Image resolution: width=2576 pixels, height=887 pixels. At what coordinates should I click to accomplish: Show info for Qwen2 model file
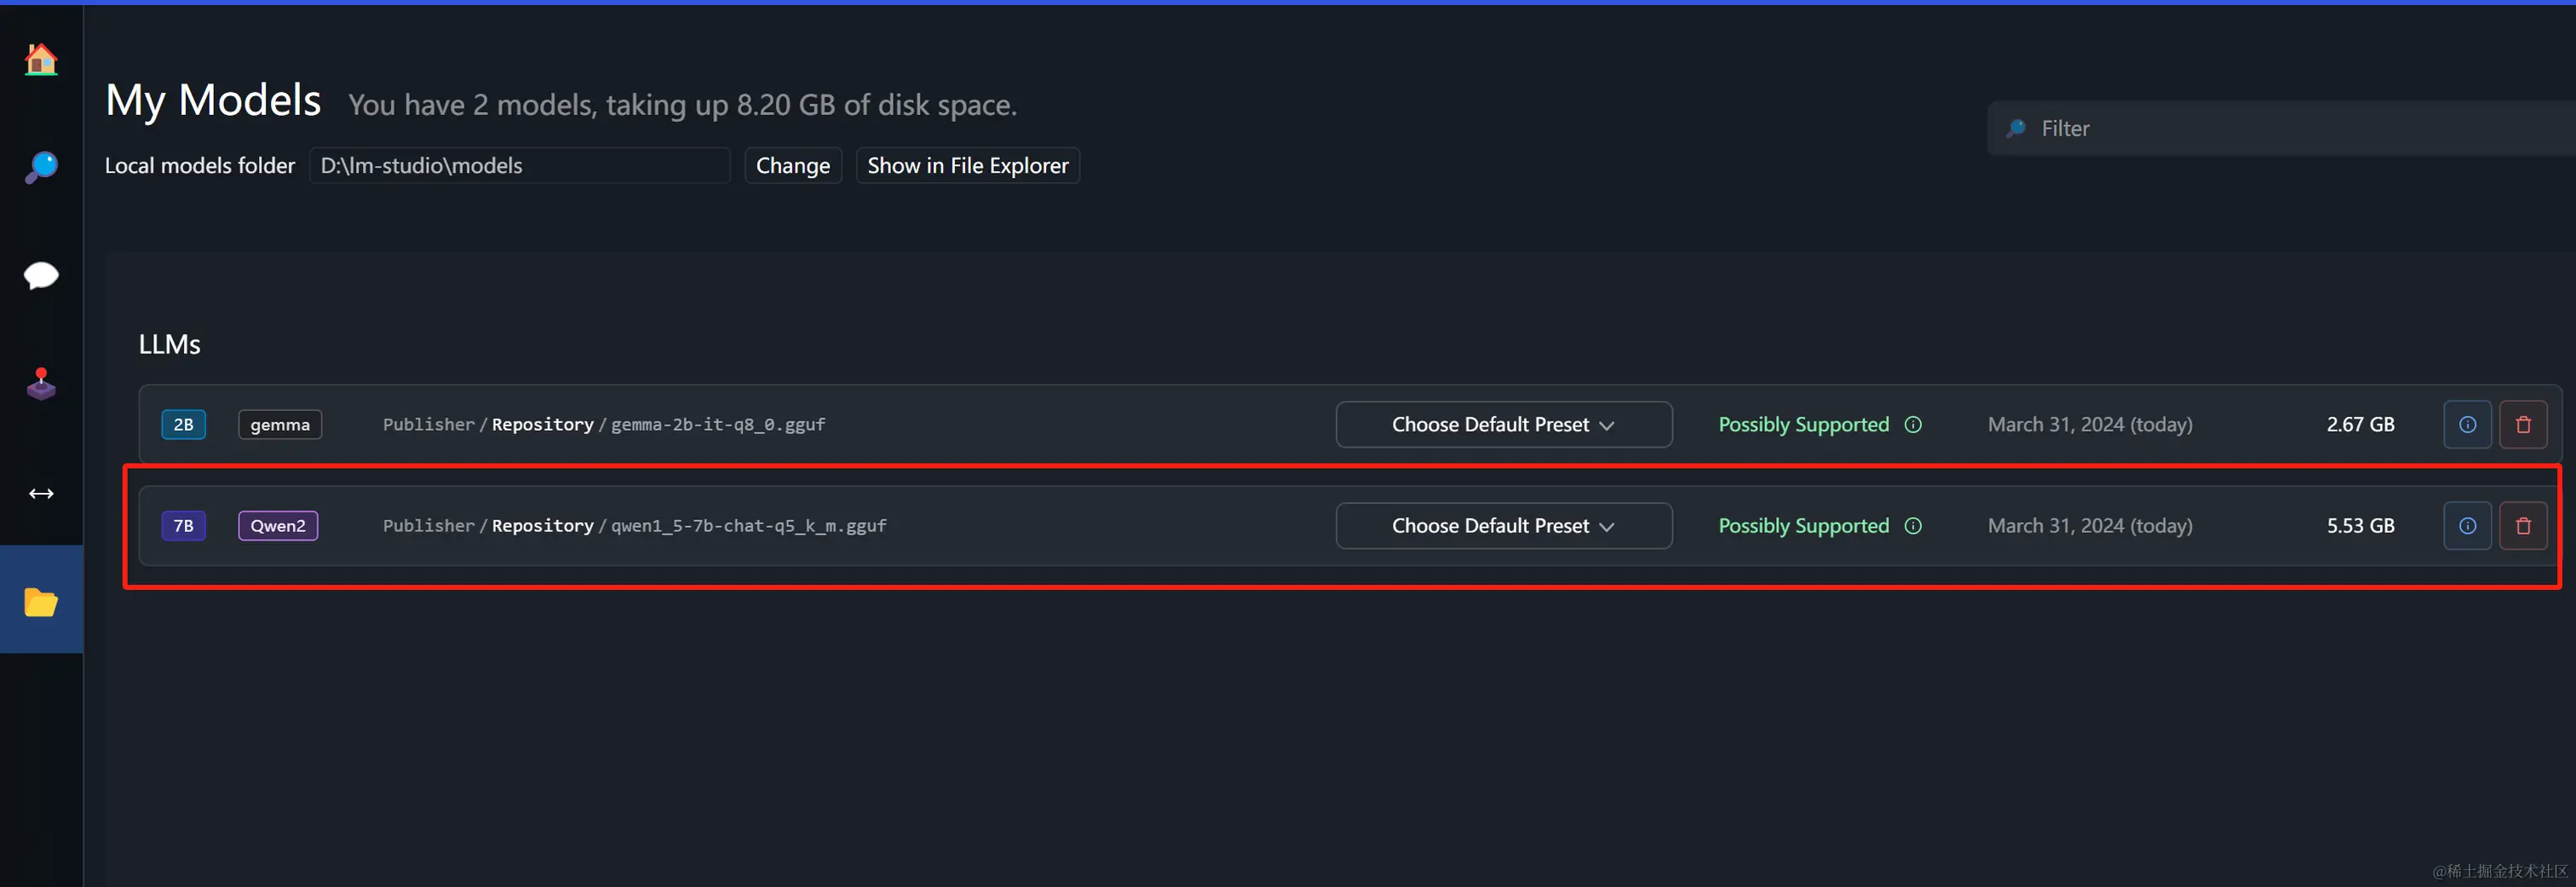click(2467, 525)
